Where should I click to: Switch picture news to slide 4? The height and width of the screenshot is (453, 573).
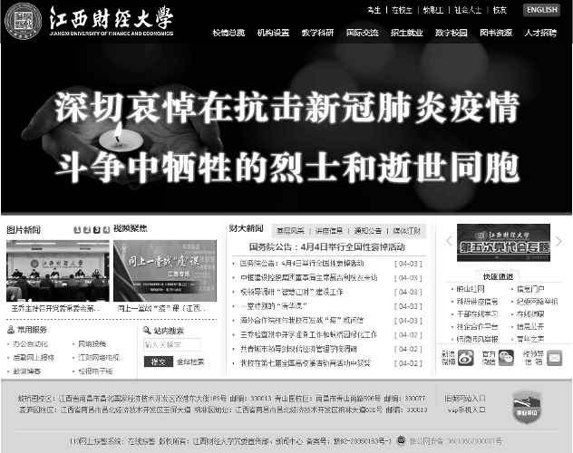point(106,230)
